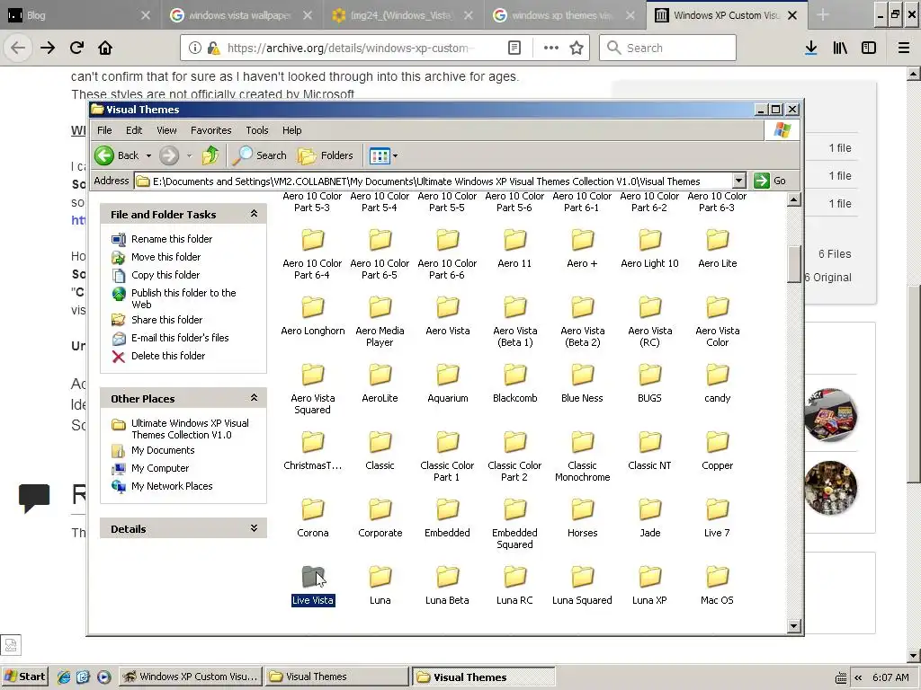Screen dimensions: 921x690
Task: Click in the Firefox Search box
Action: [667, 48]
